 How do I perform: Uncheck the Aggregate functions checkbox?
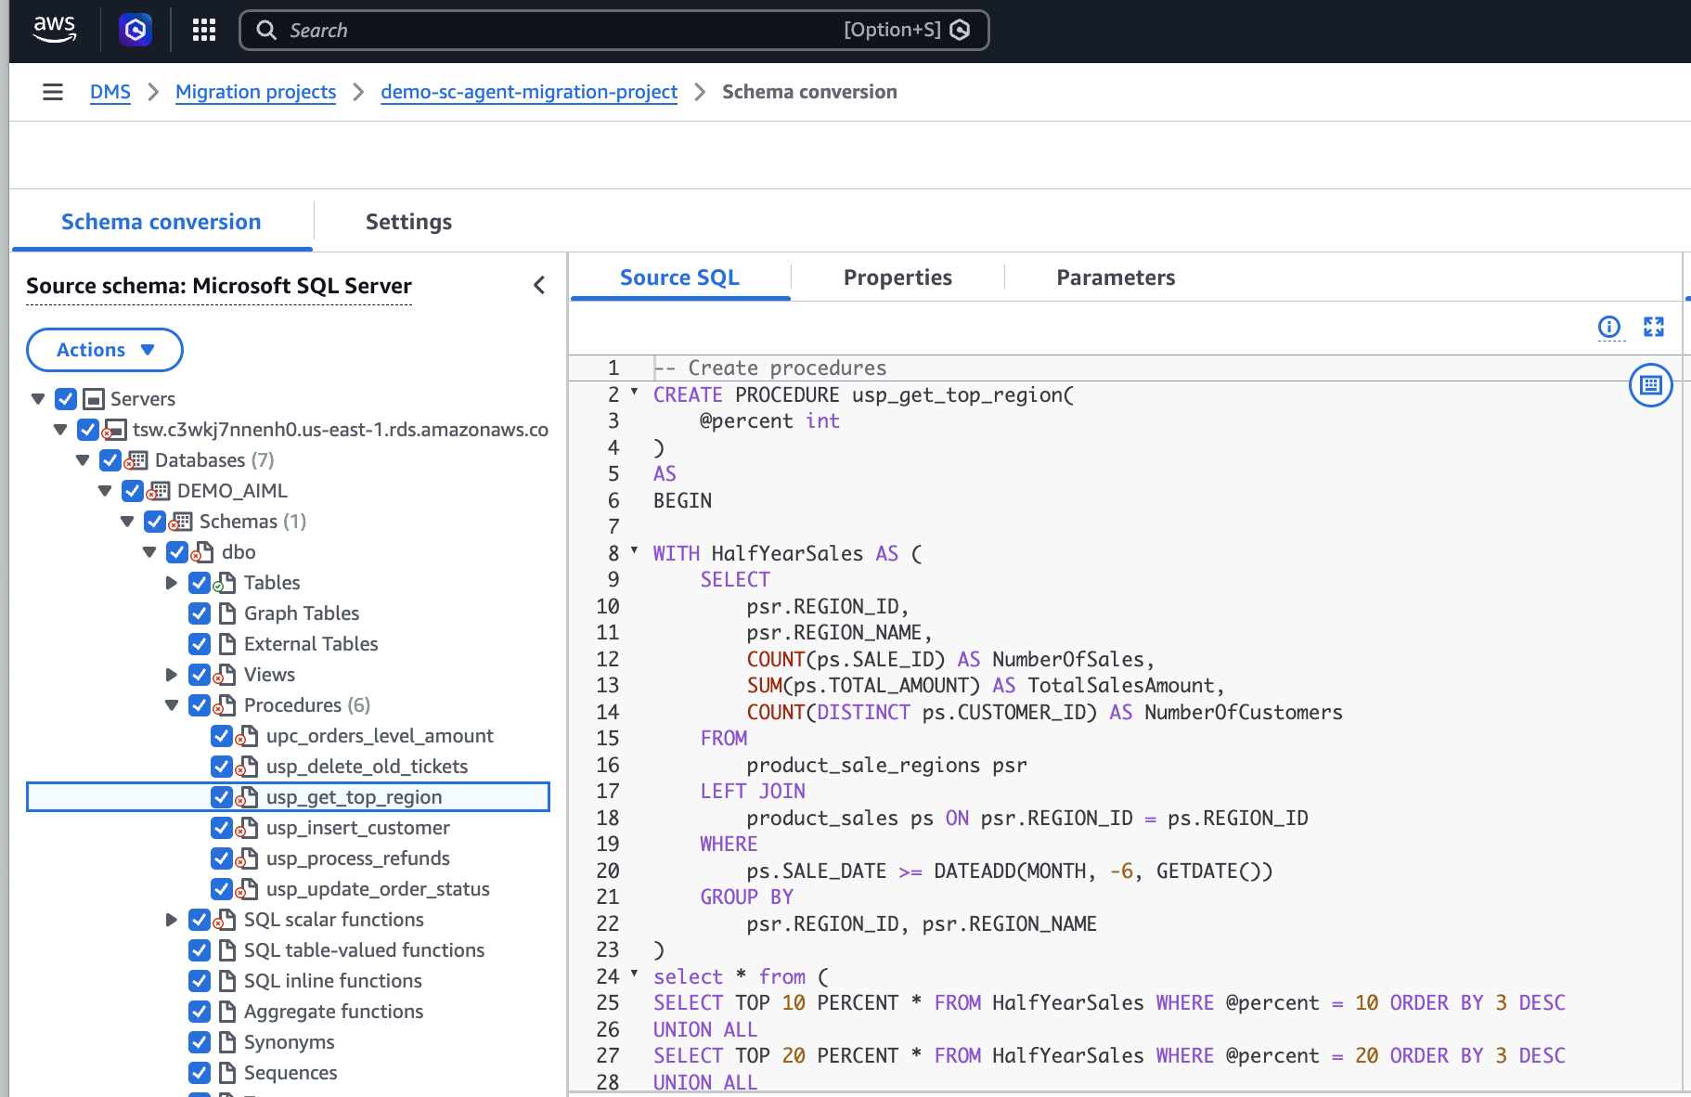coord(200,1012)
